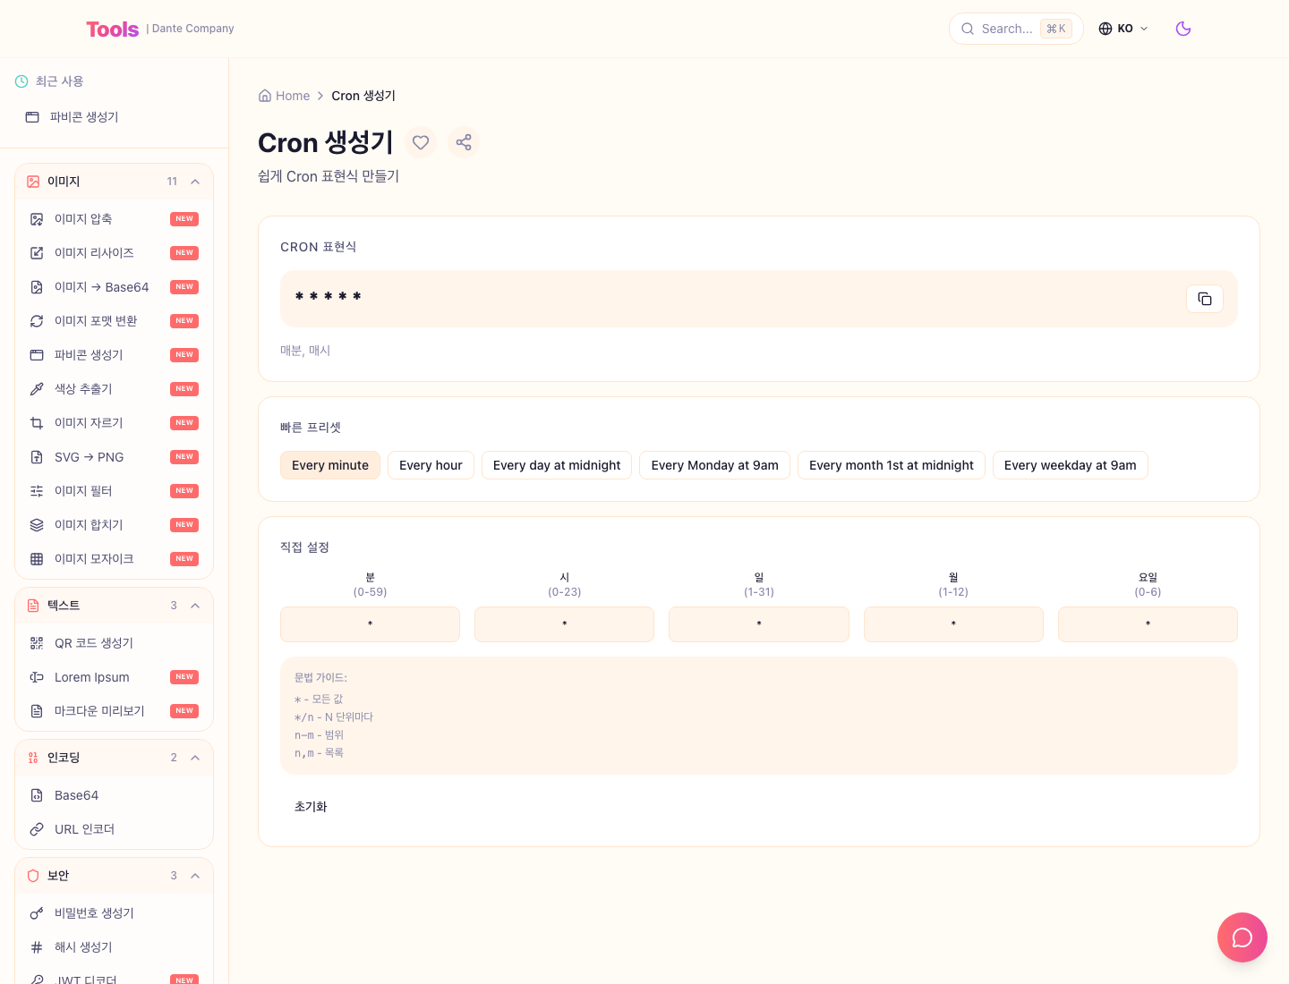This screenshot has height=984, width=1289.
Task: Click the URL 인코더 link icon
Action: pyautogui.click(x=37, y=829)
